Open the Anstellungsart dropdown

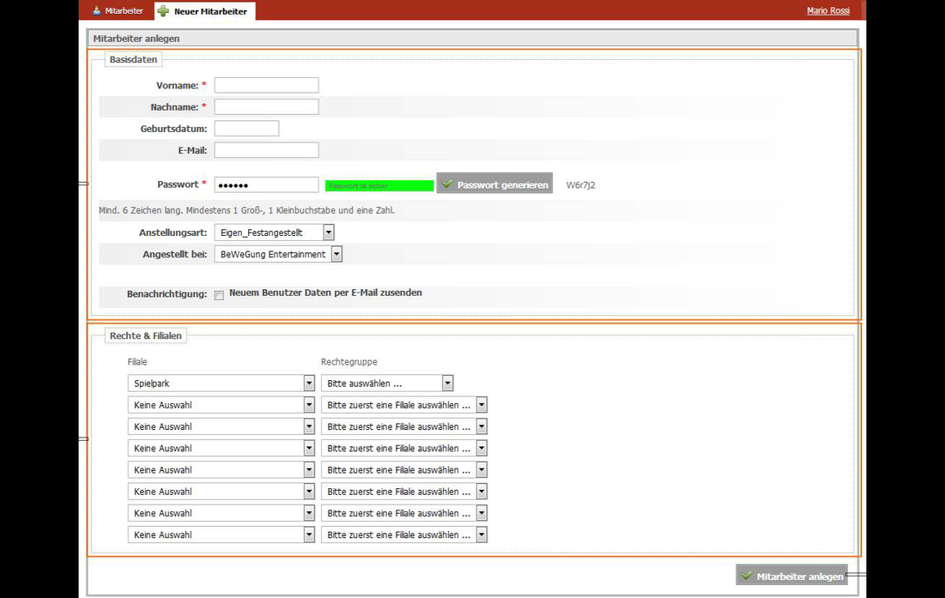pyautogui.click(x=274, y=233)
